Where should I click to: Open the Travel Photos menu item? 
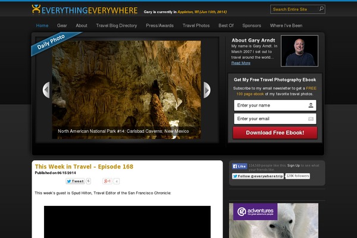(x=196, y=26)
